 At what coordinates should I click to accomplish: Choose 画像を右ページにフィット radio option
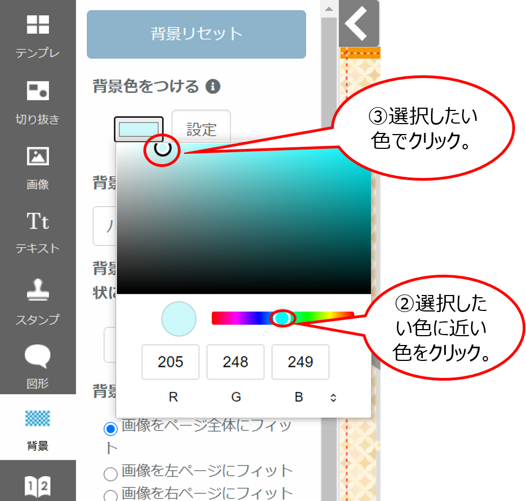pyautogui.click(x=111, y=494)
